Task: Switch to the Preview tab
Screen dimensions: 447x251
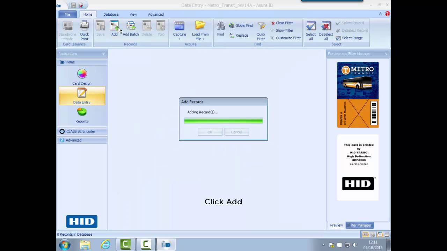Action: point(336,225)
